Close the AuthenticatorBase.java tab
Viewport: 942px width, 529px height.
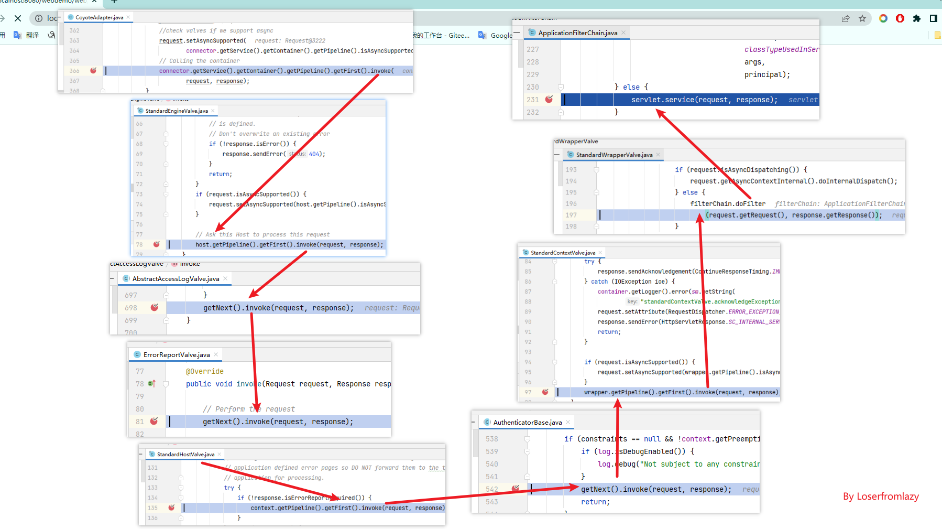pyautogui.click(x=567, y=422)
